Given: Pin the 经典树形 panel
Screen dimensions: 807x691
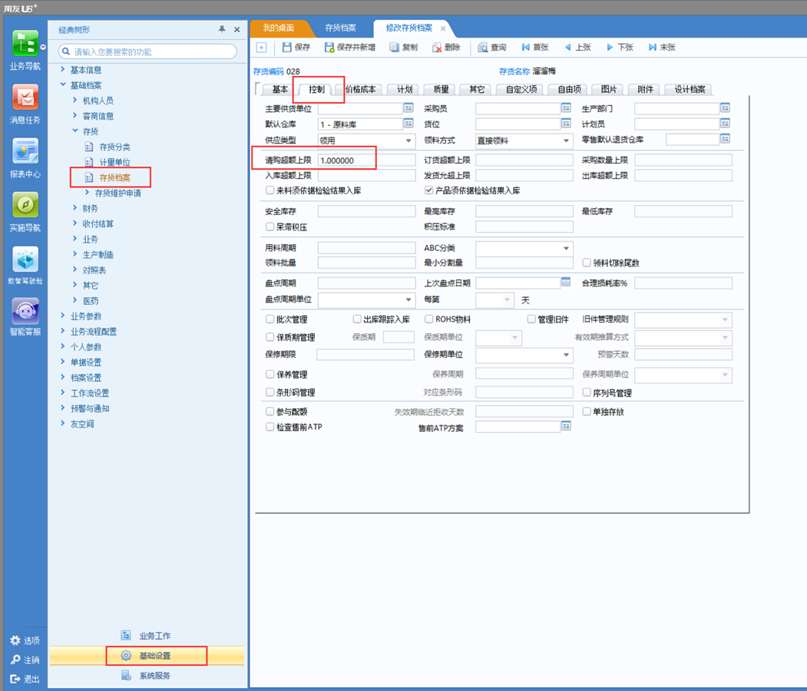Looking at the screenshot, I should point(222,29).
